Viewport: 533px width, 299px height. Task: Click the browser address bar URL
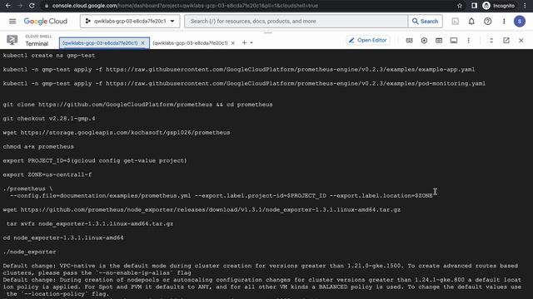tap(185, 6)
